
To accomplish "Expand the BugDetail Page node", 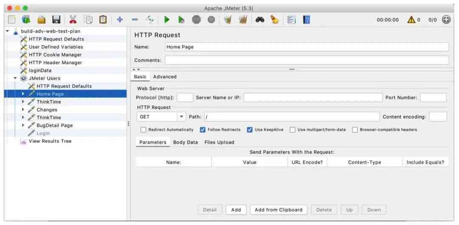I will [23, 125].
